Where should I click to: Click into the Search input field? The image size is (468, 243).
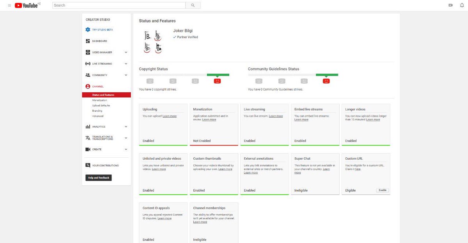pos(119,5)
